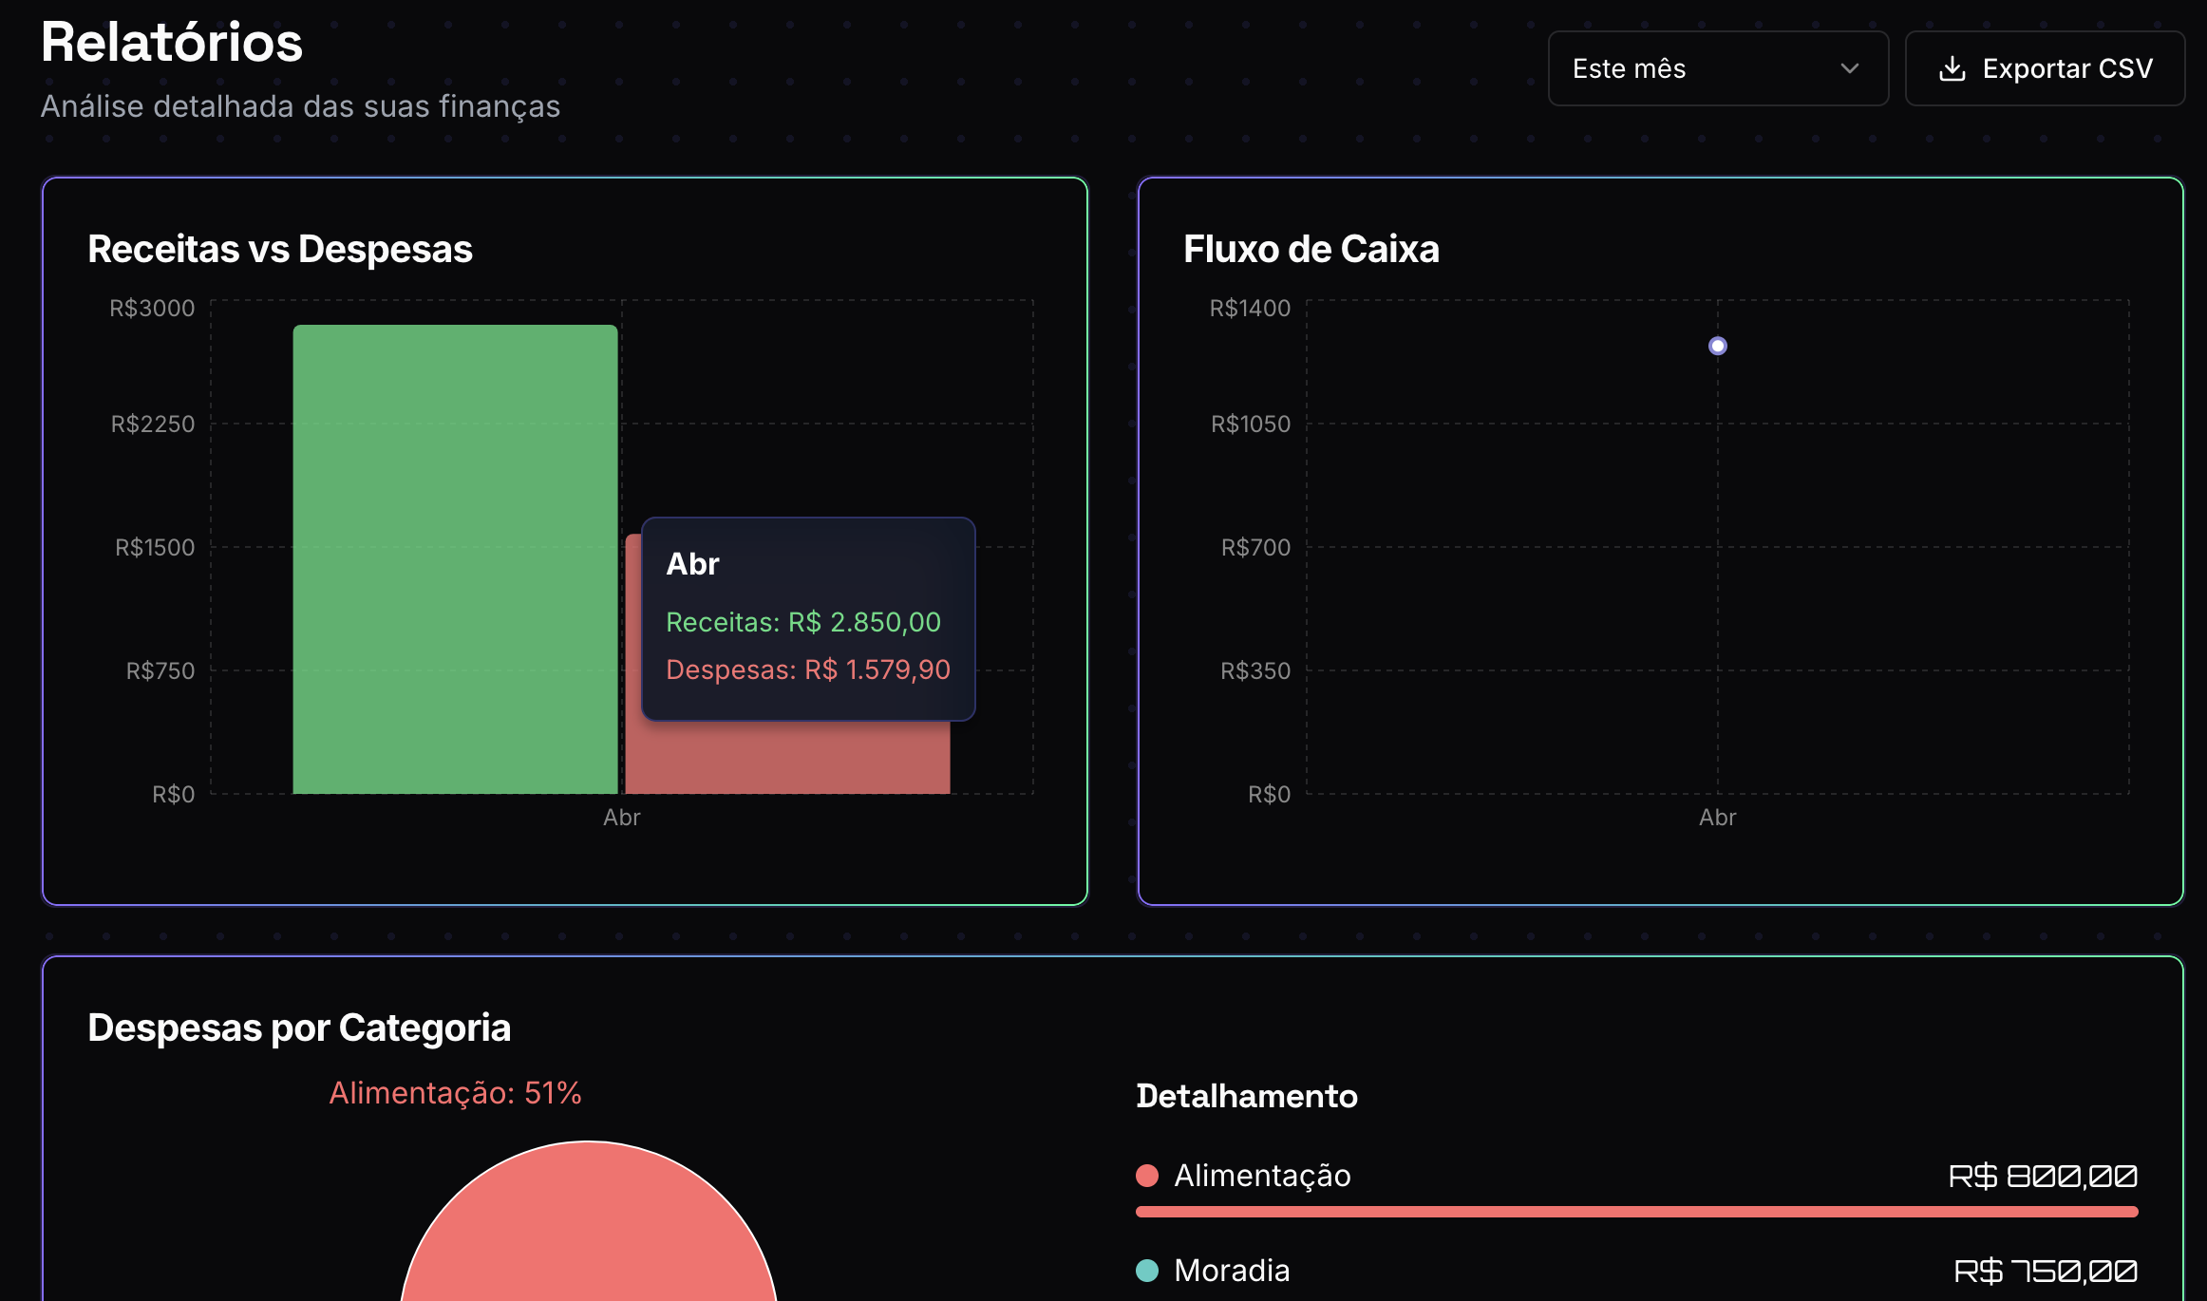Click the Alimentação progress bar
The image size is (2207, 1301).
[x=1635, y=1212]
